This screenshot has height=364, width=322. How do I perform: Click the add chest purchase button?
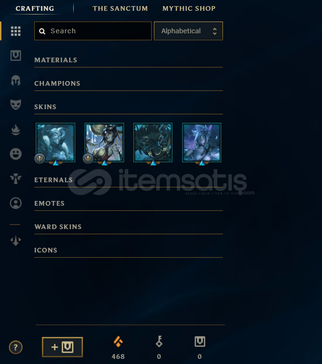pos(62,347)
